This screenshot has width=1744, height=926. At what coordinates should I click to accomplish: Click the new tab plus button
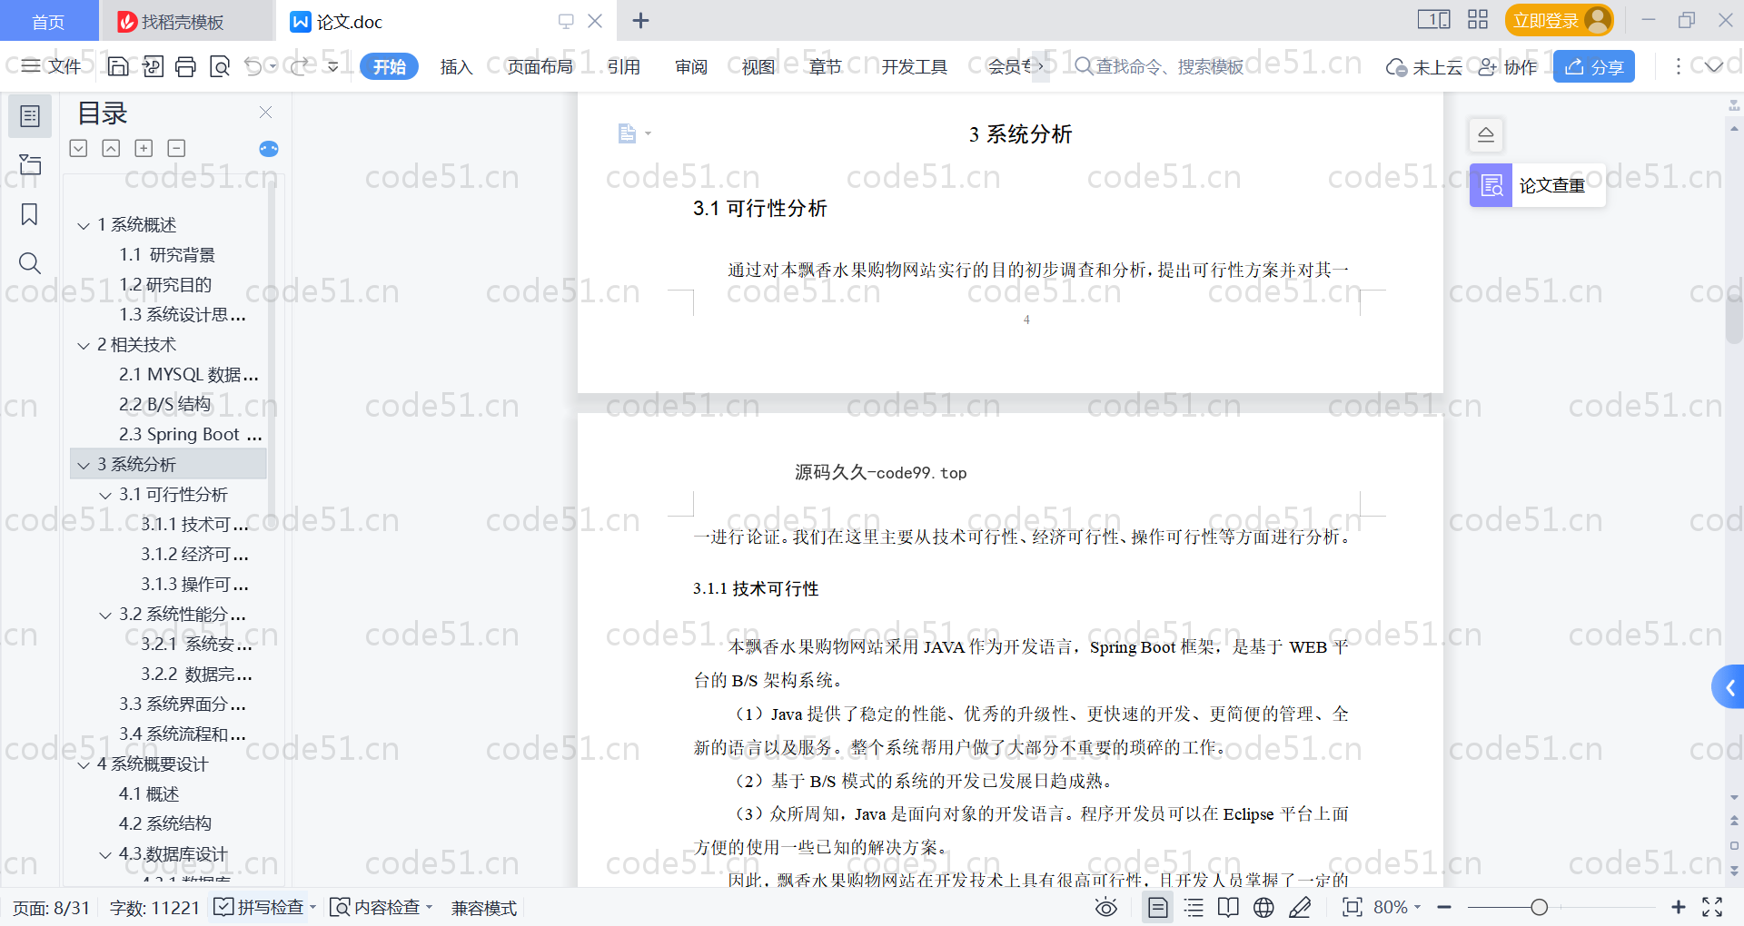coord(640,20)
